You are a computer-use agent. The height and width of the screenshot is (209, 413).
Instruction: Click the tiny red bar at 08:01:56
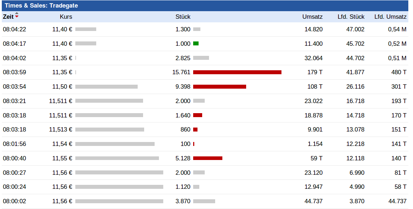coord(194,143)
